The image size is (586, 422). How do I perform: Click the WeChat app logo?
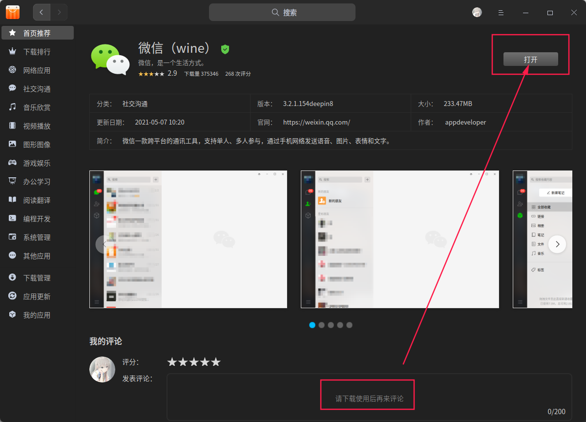(110, 59)
